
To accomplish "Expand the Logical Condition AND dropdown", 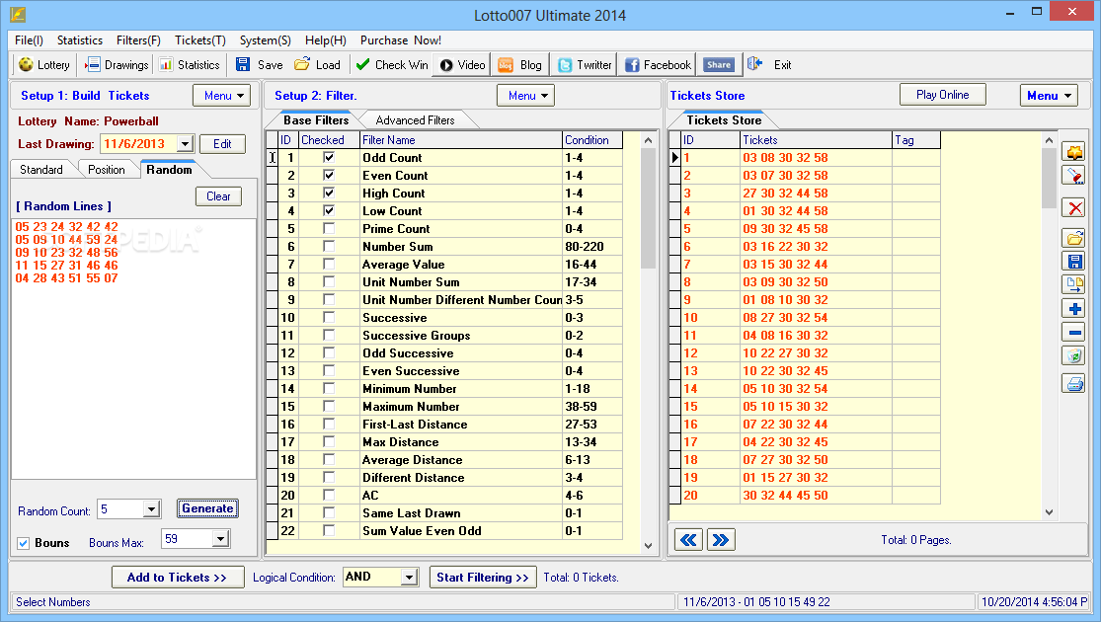I will coord(409,577).
